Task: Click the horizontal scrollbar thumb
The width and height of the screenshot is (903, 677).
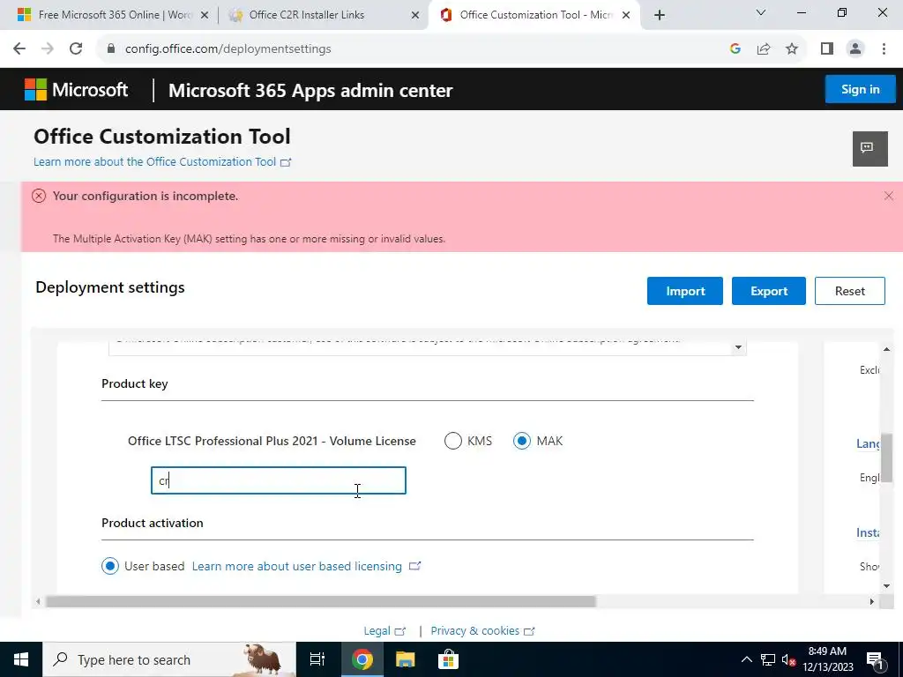Action: [321, 601]
